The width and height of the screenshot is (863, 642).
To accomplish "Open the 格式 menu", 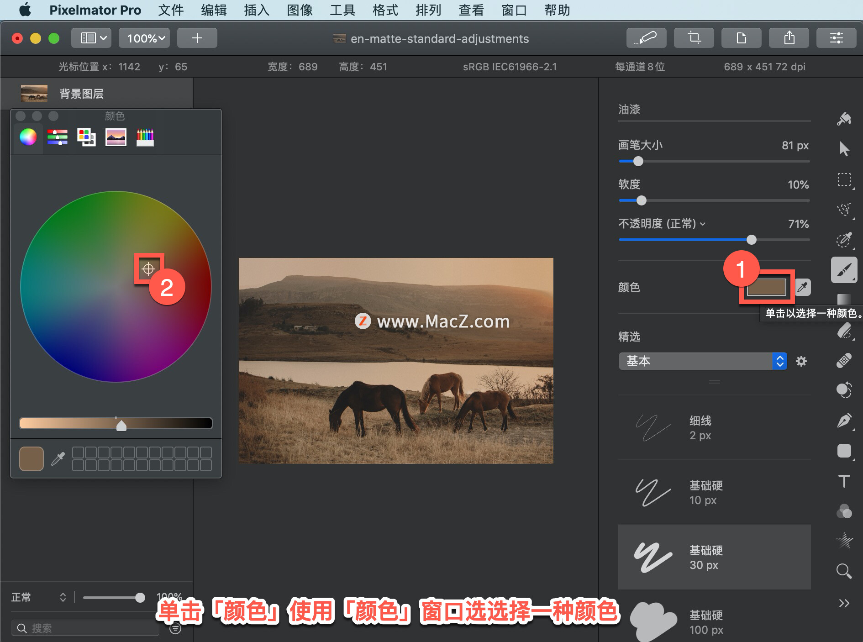I will (x=385, y=10).
